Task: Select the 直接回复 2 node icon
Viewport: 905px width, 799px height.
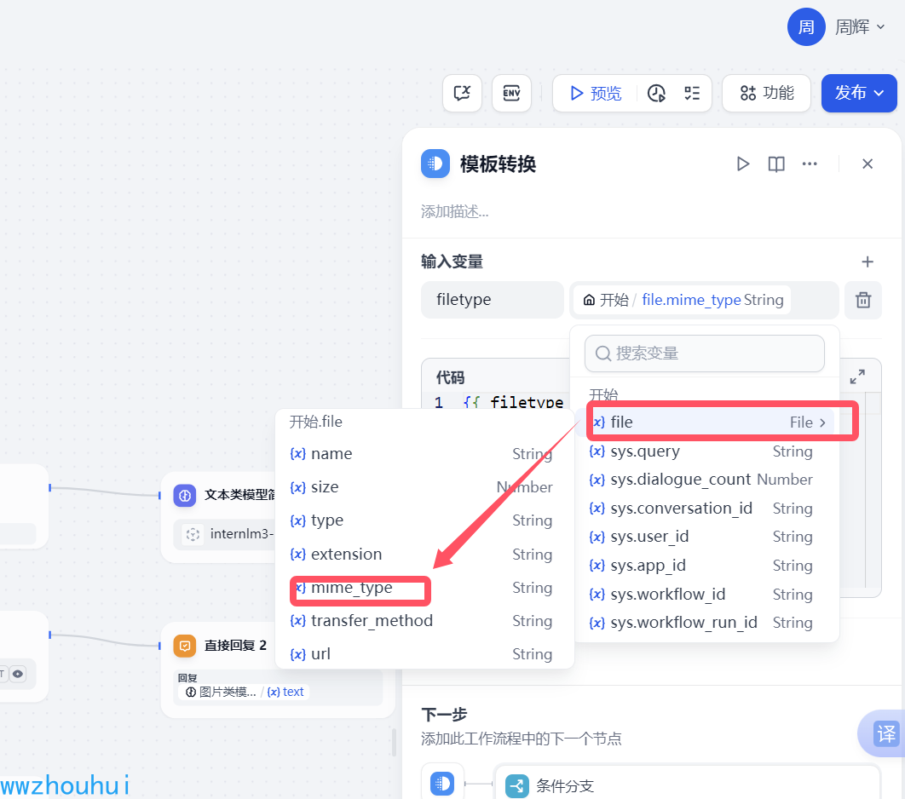Action: click(x=185, y=646)
